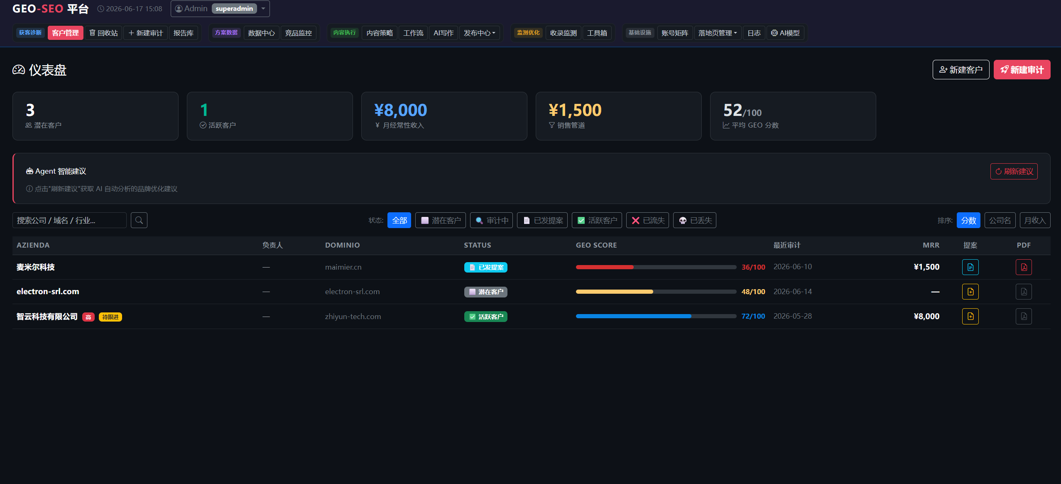This screenshot has height=484, width=1061.
Task: Open proposal icon for 麦米尔科技 row
Action: pos(970,267)
